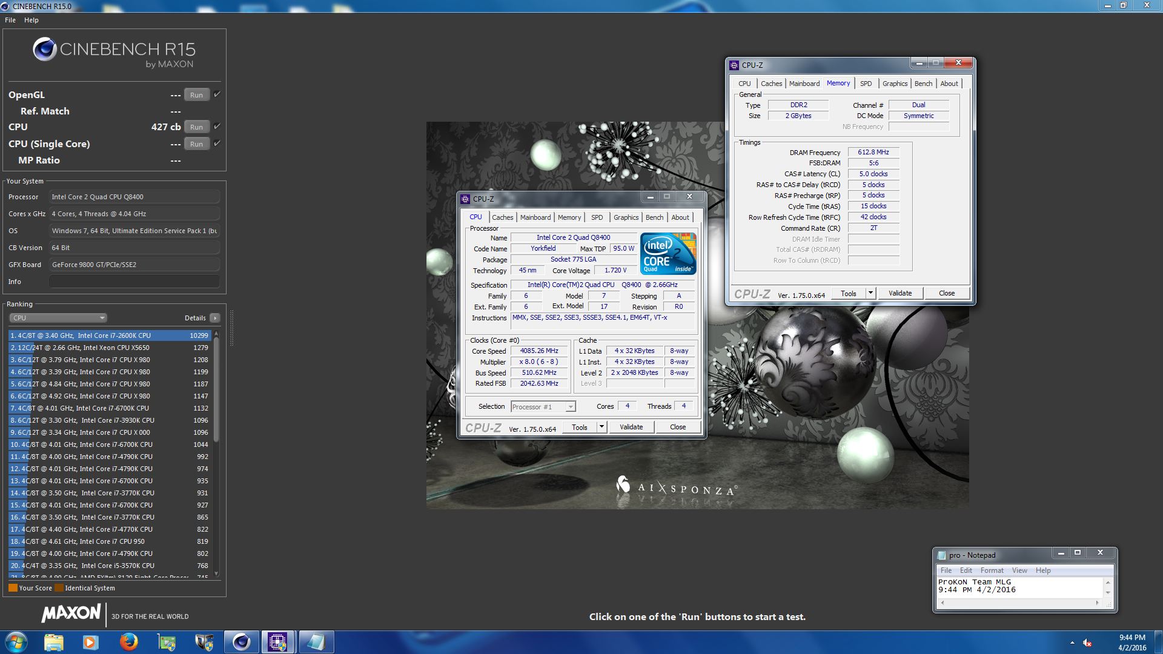Click the CPU-Z memory window title icon

pyautogui.click(x=734, y=65)
